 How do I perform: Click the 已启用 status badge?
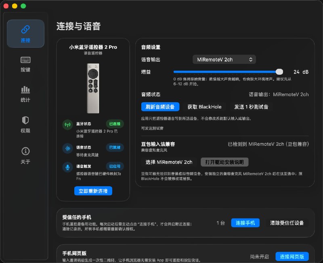click(x=115, y=166)
